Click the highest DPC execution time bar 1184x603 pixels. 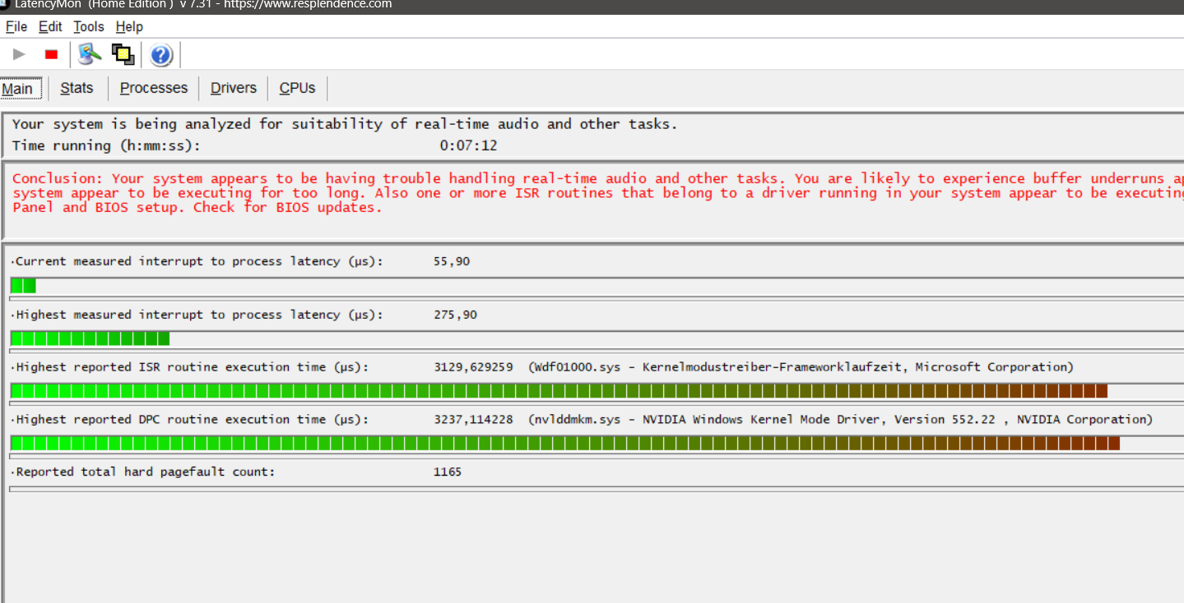[597, 444]
